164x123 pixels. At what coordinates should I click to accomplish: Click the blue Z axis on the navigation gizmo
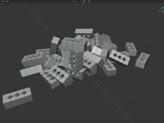point(163,8)
